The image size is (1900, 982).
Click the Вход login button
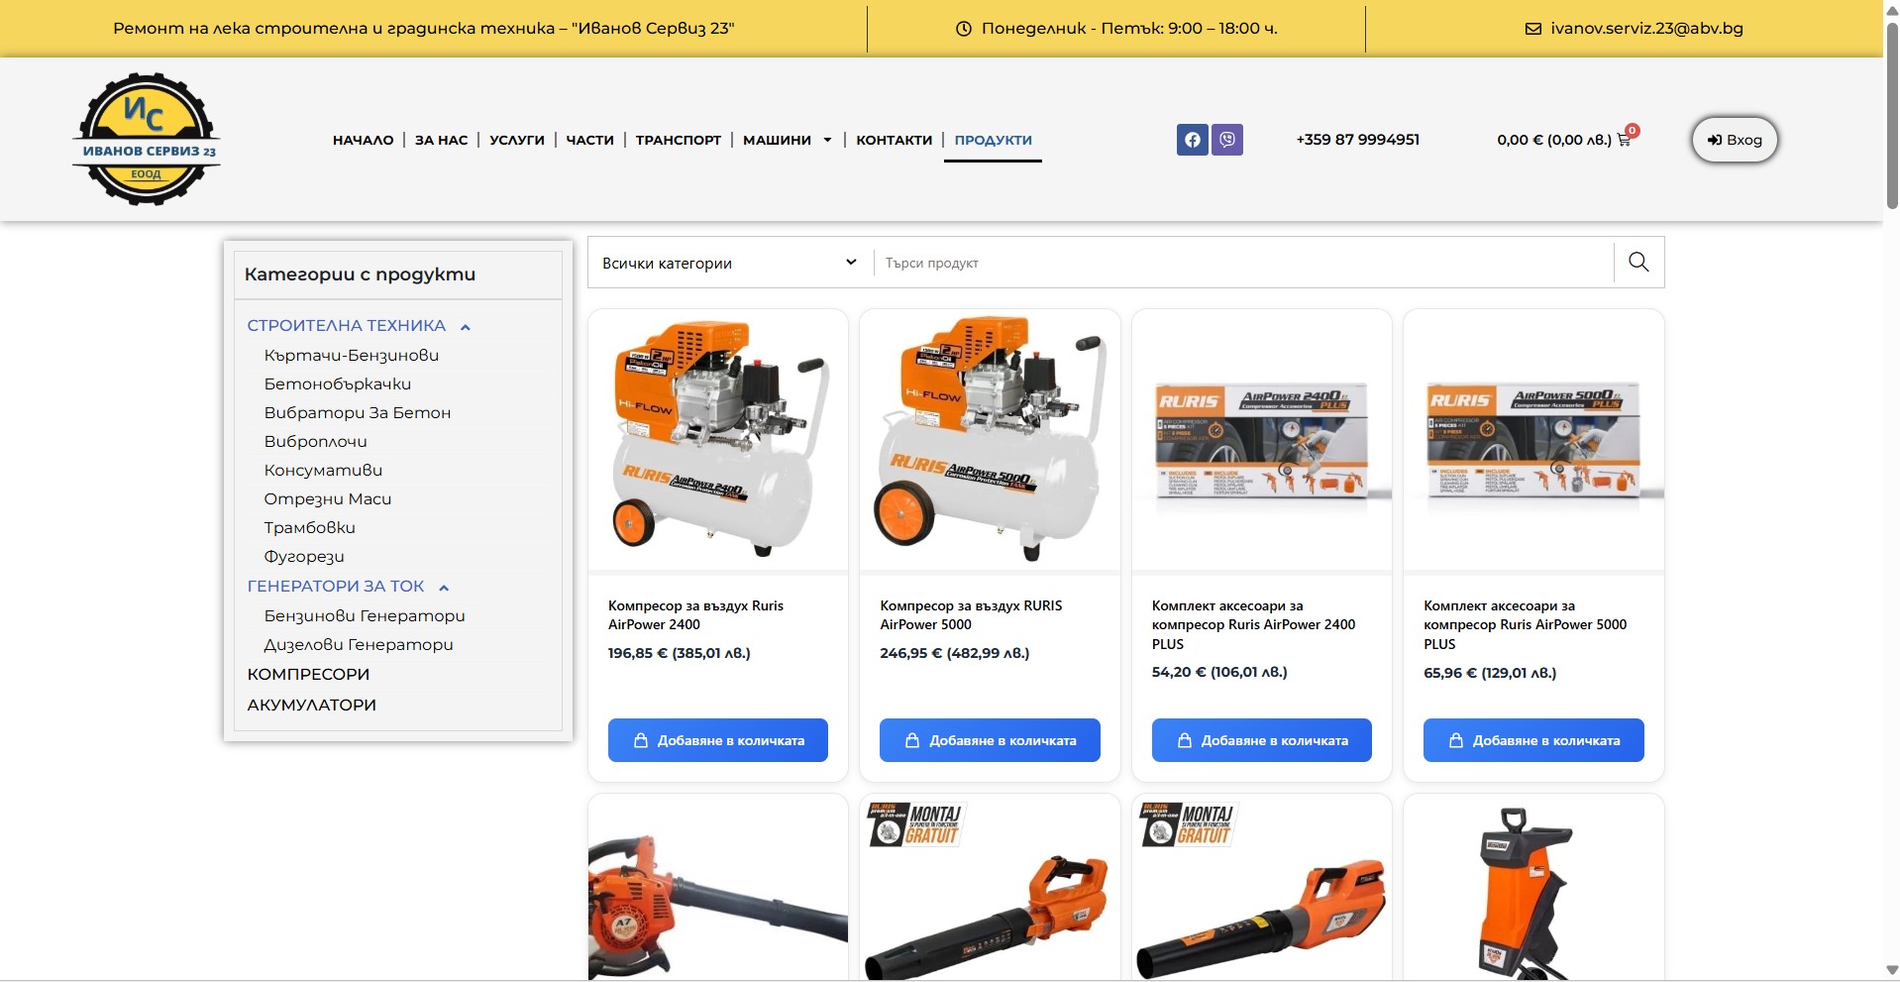coord(1735,140)
